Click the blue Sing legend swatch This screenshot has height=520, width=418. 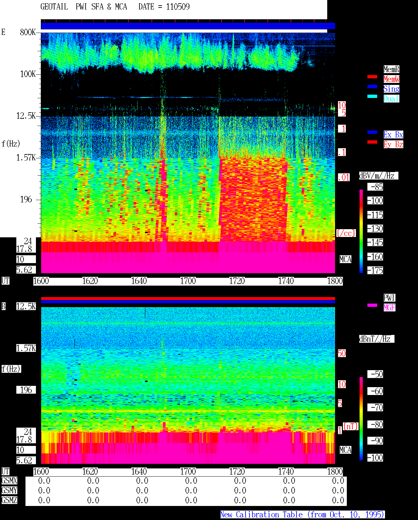click(372, 87)
